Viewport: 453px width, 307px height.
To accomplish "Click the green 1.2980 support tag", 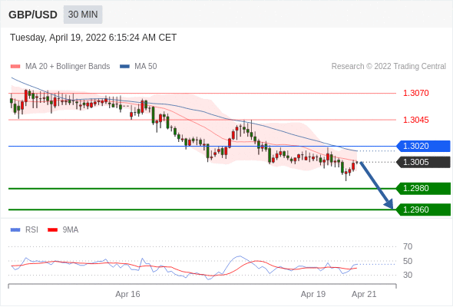I will [x=423, y=188].
